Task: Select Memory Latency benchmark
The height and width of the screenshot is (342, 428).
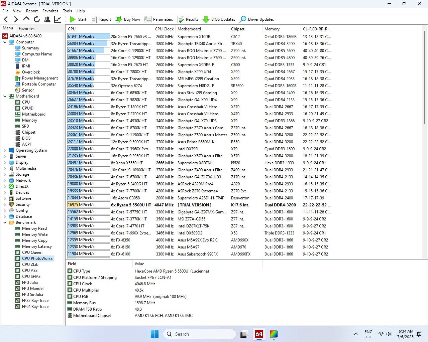Action: 37,246
